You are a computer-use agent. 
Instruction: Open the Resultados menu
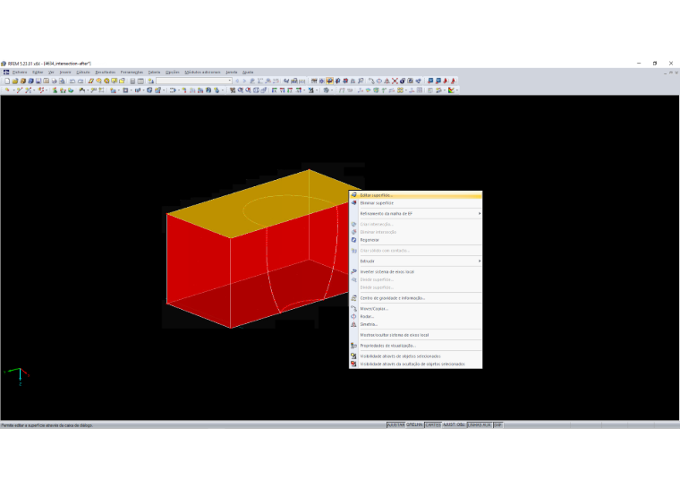(106, 72)
